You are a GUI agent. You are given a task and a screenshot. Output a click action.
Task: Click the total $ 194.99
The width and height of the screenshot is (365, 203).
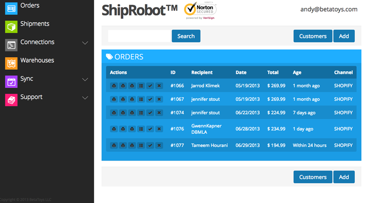276,145
